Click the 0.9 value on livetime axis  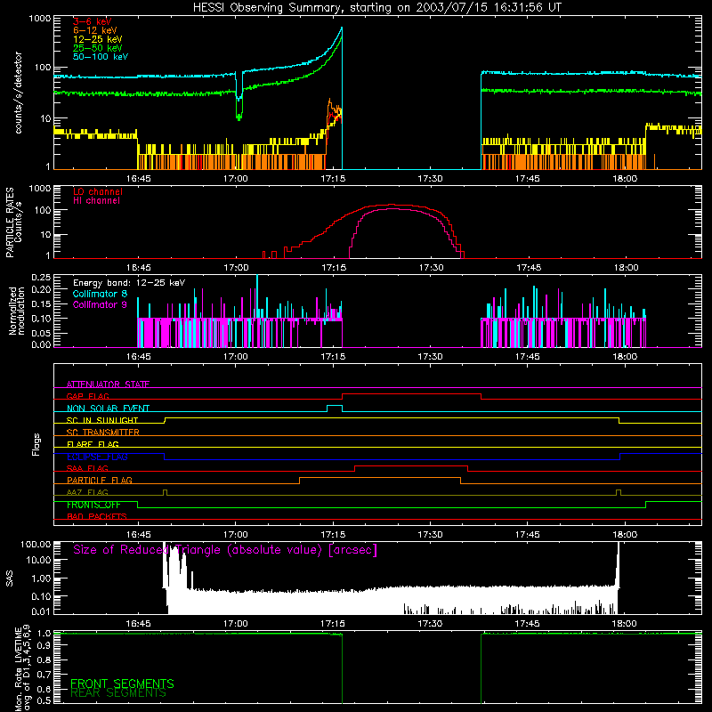click(x=44, y=645)
